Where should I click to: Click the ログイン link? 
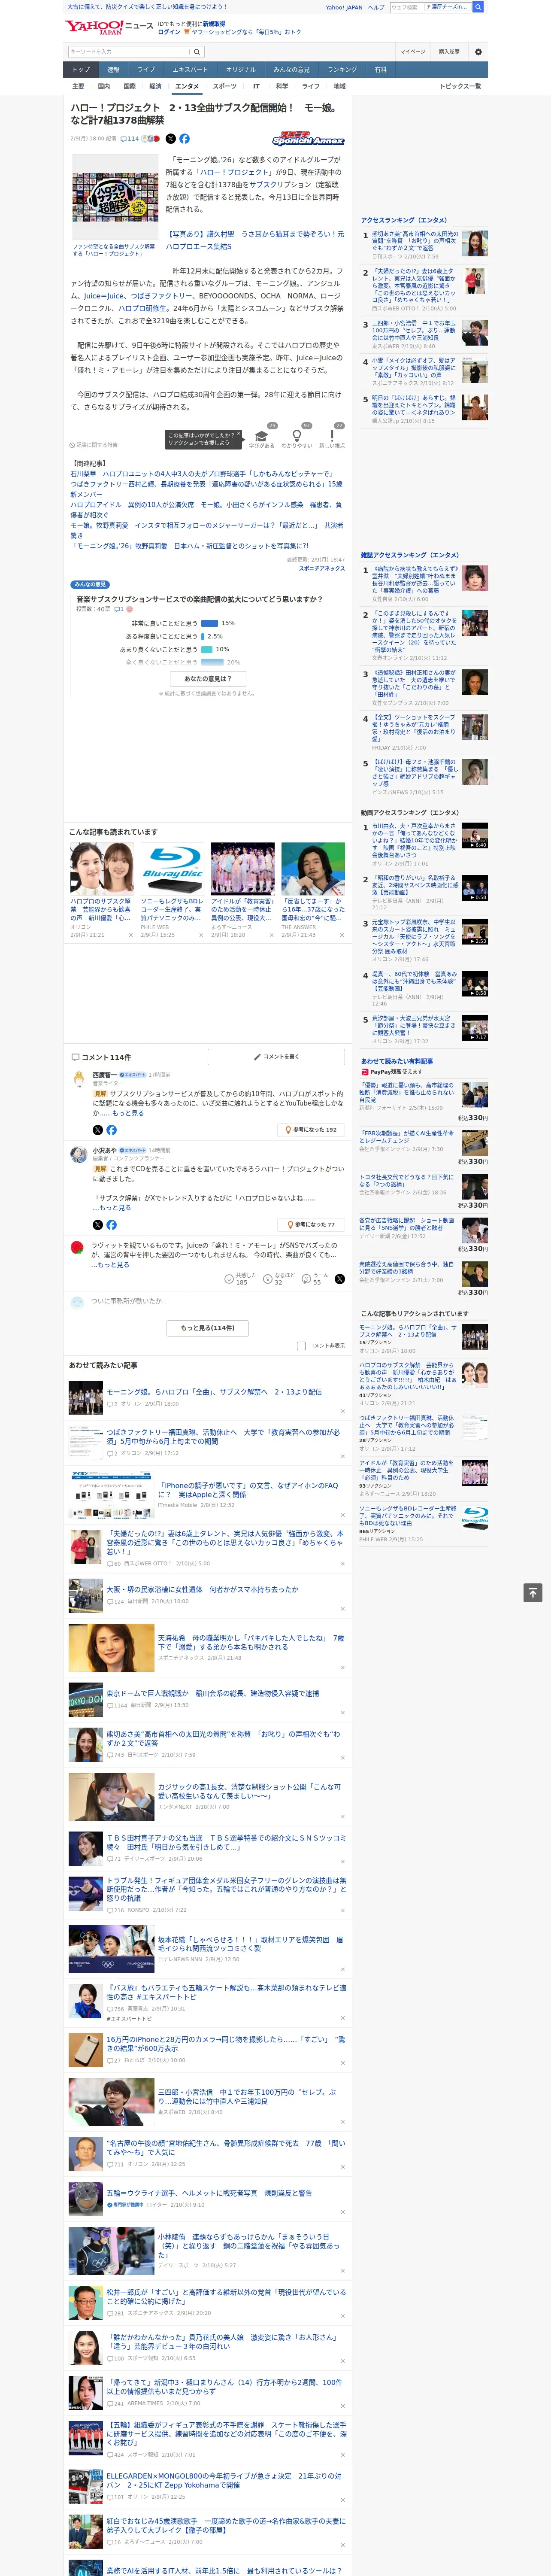pyautogui.click(x=169, y=32)
